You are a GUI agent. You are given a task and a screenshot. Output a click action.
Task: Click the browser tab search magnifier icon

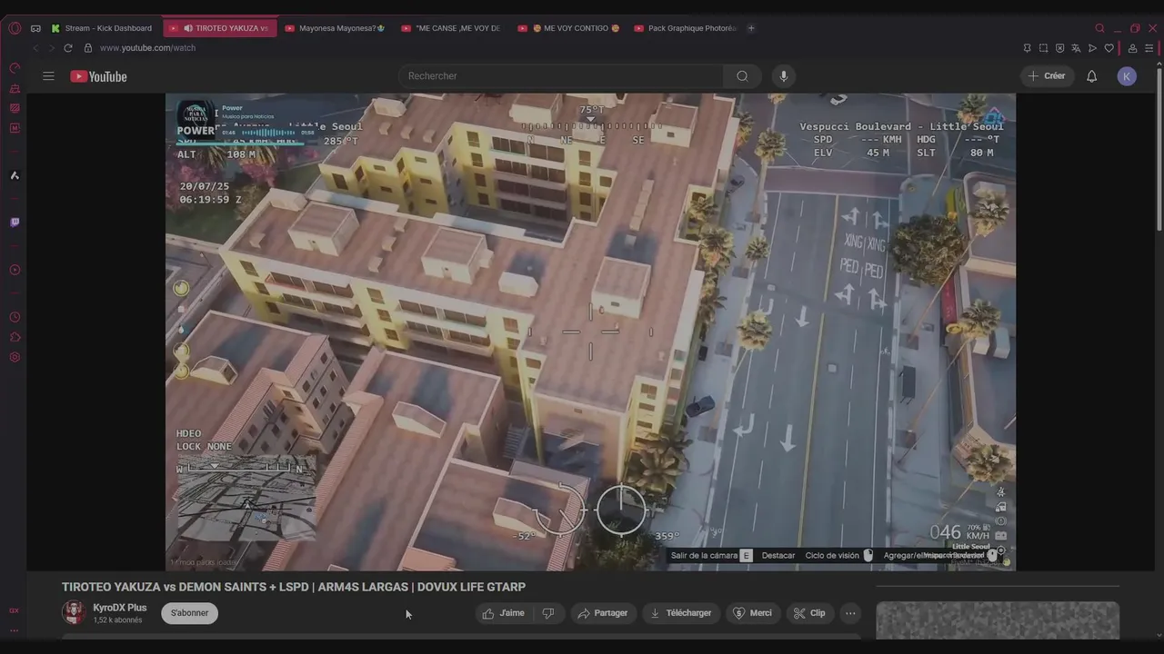click(x=1099, y=28)
